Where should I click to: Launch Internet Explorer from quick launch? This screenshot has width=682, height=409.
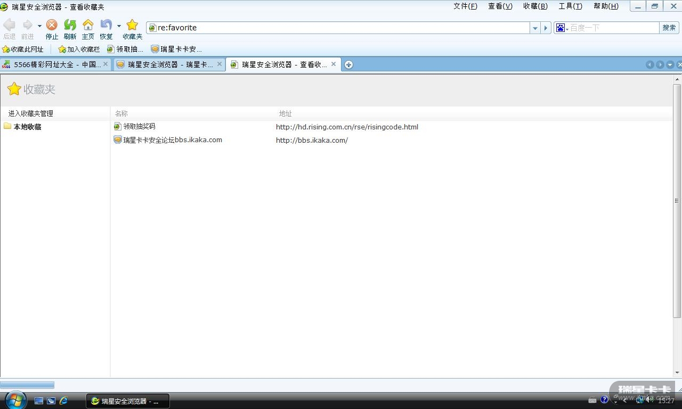[x=63, y=400]
